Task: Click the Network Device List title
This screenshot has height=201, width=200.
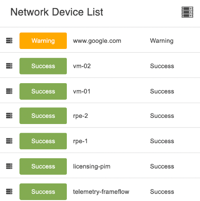Action: point(57,12)
